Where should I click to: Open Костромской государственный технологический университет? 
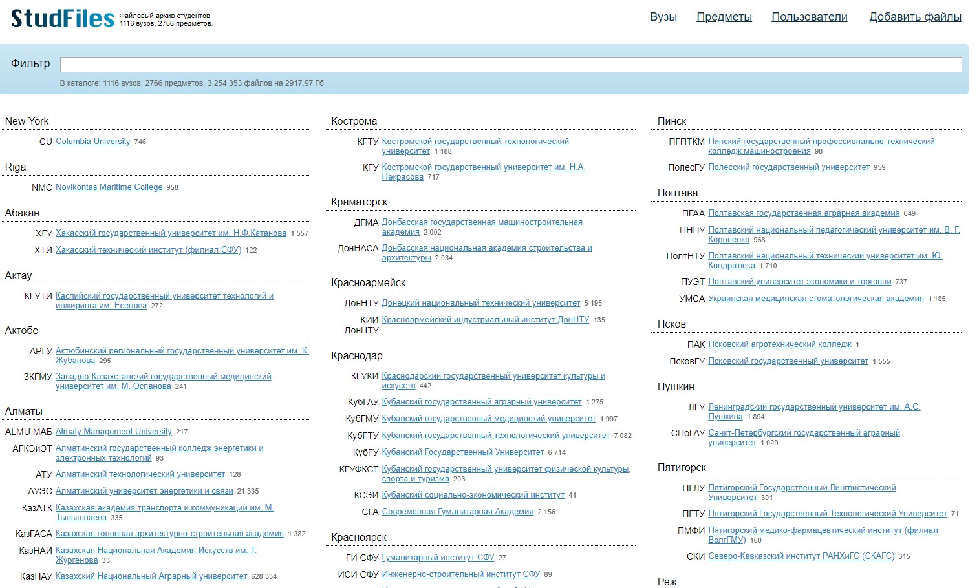click(475, 146)
